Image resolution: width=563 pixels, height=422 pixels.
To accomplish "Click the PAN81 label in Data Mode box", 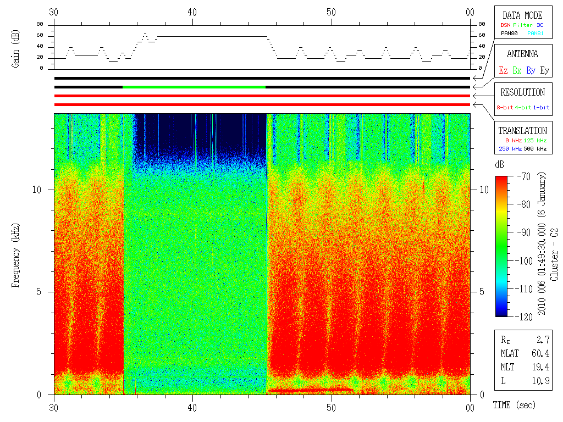I will tap(536, 34).
